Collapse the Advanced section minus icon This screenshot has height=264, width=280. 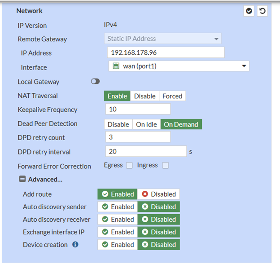click(22, 179)
